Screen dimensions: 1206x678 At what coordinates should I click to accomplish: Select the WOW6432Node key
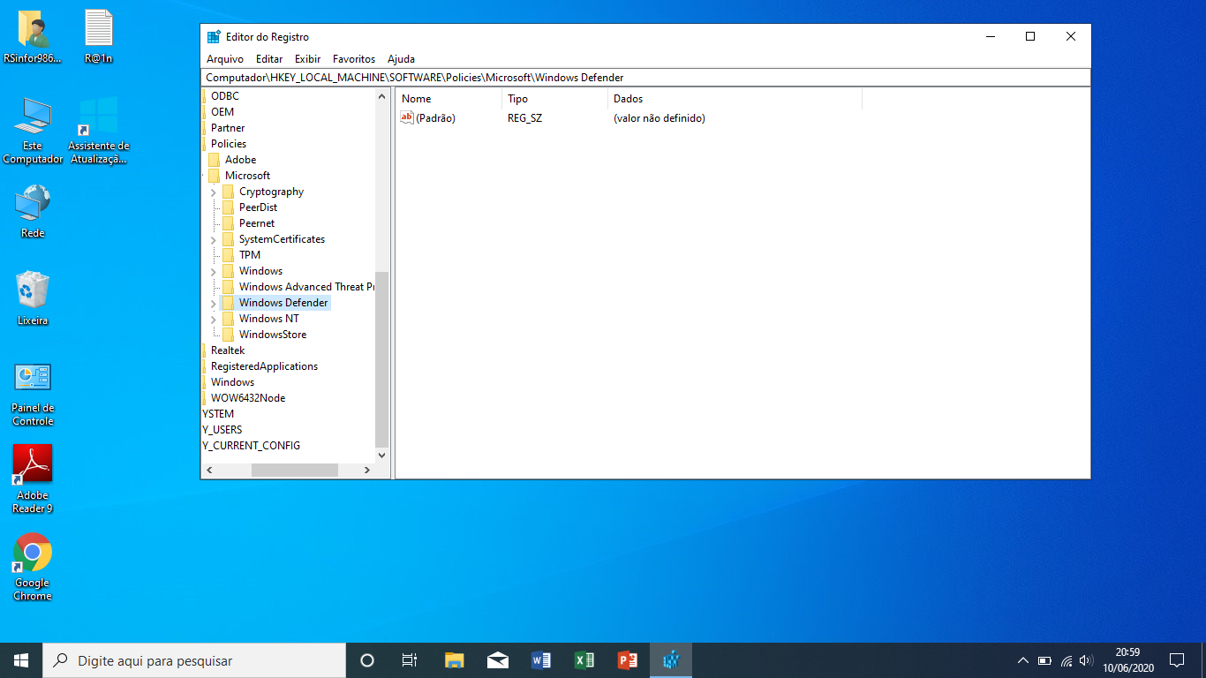(248, 398)
